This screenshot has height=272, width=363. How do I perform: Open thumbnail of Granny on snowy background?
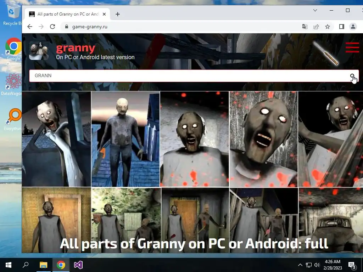tap(195, 139)
